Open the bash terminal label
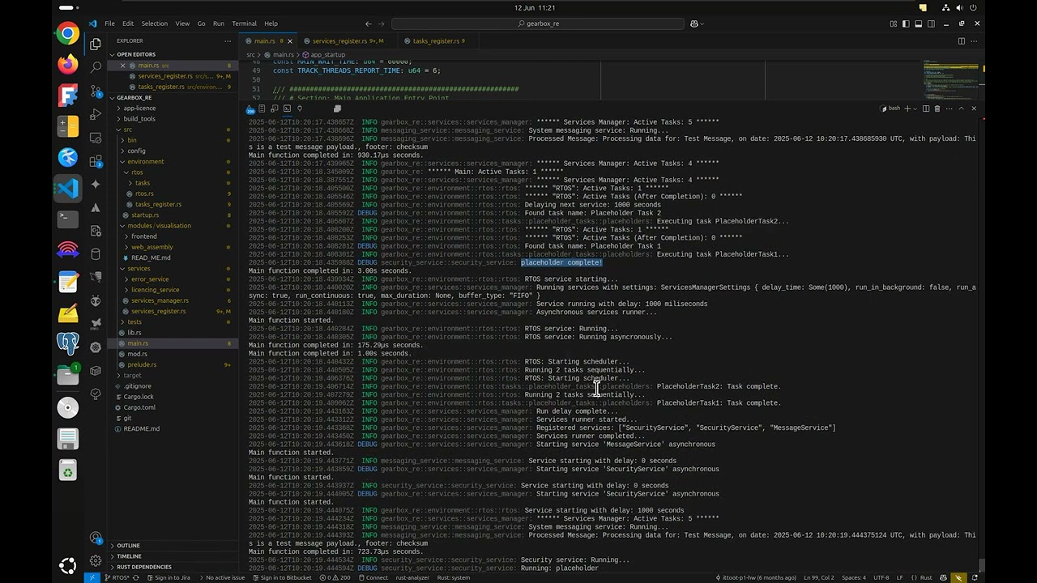The height and width of the screenshot is (583, 1037). click(889, 109)
